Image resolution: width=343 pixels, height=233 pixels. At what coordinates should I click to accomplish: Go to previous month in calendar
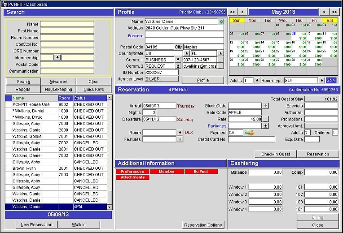(x=242, y=12)
